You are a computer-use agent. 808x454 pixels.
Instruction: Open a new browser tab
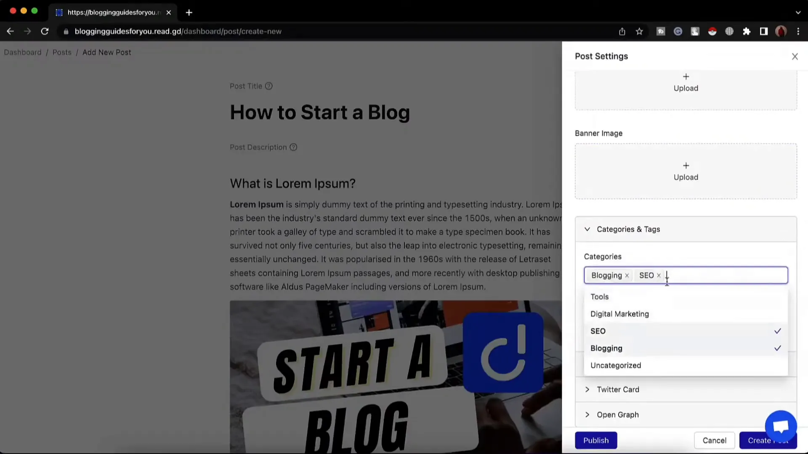click(189, 13)
